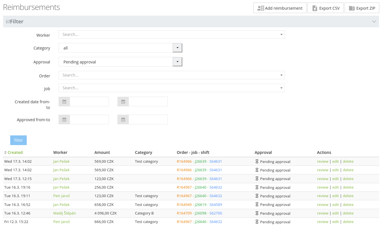Open the Worker search dropdown

point(171,34)
